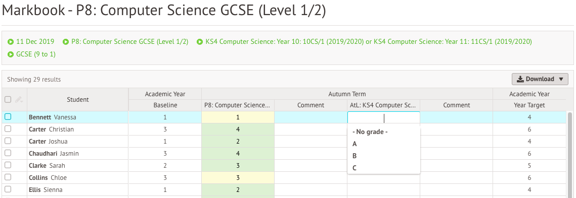Click the green arrow icon beside 11 Dec 2019
This screenshot has width=576, height=198.
point(11,42)
